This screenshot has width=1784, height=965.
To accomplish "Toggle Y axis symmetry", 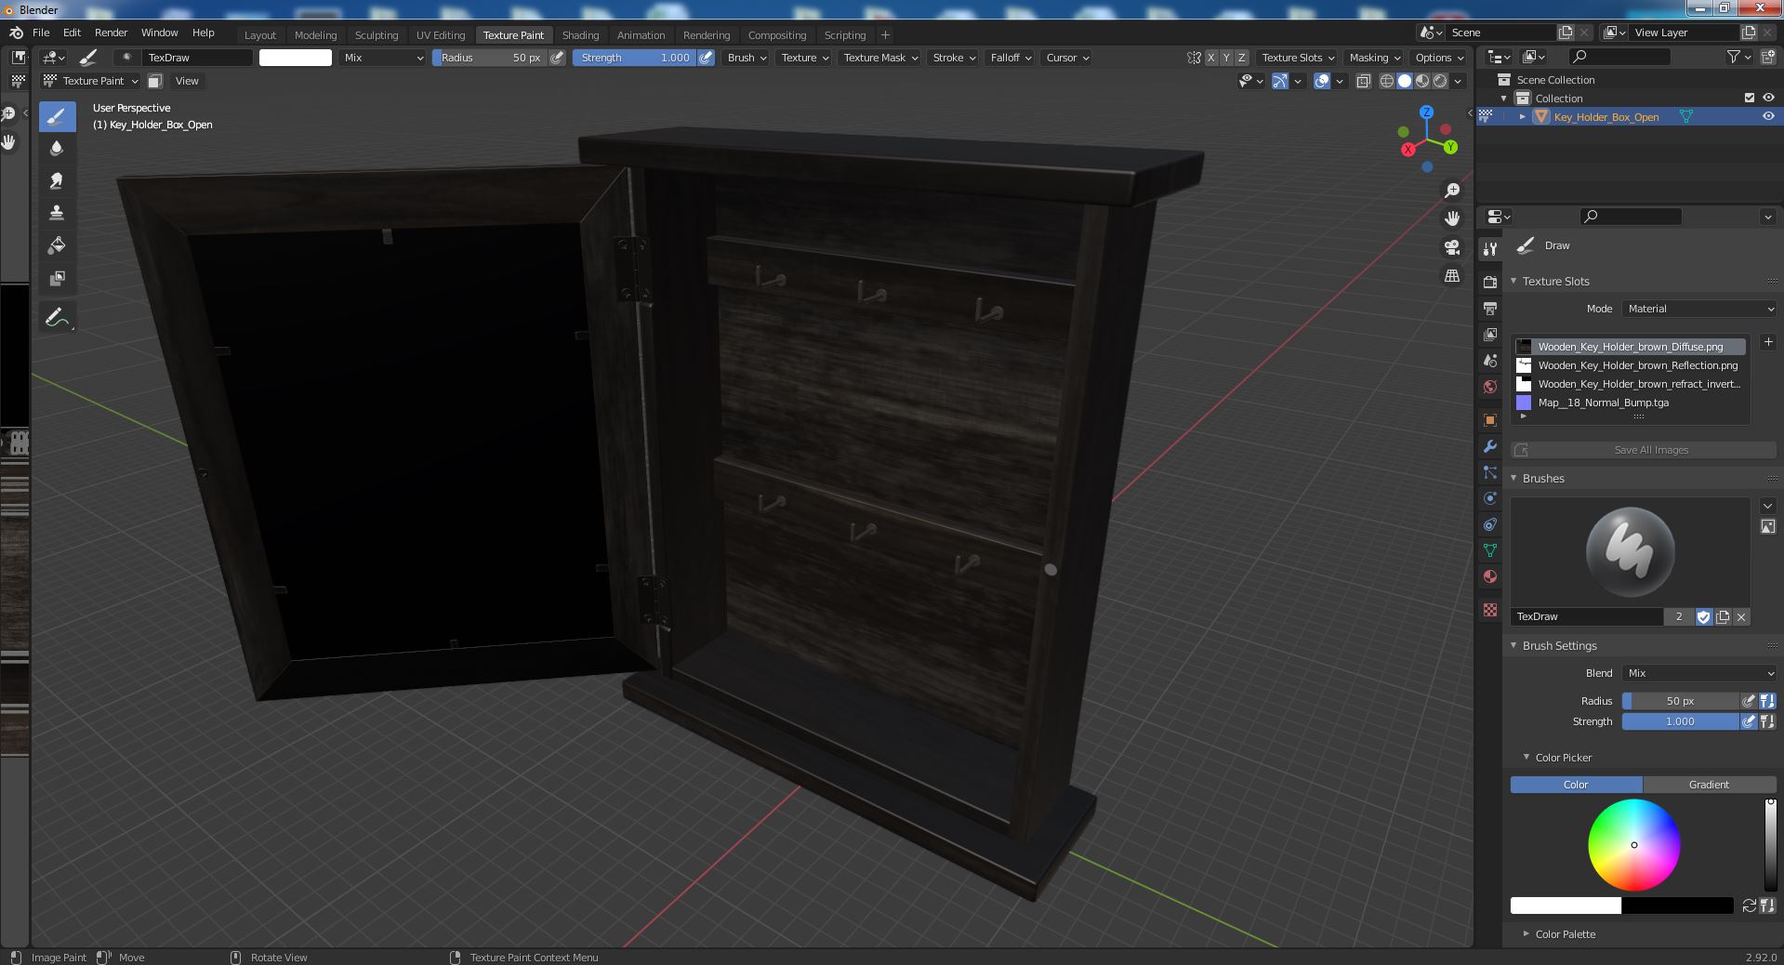I will point(1226,58).
